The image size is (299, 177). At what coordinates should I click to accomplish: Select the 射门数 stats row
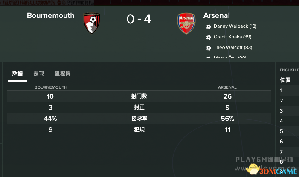(x=139, y=96)
